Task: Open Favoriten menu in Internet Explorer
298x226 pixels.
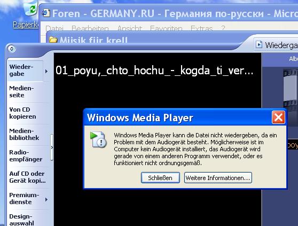Action: click(166, 28)
